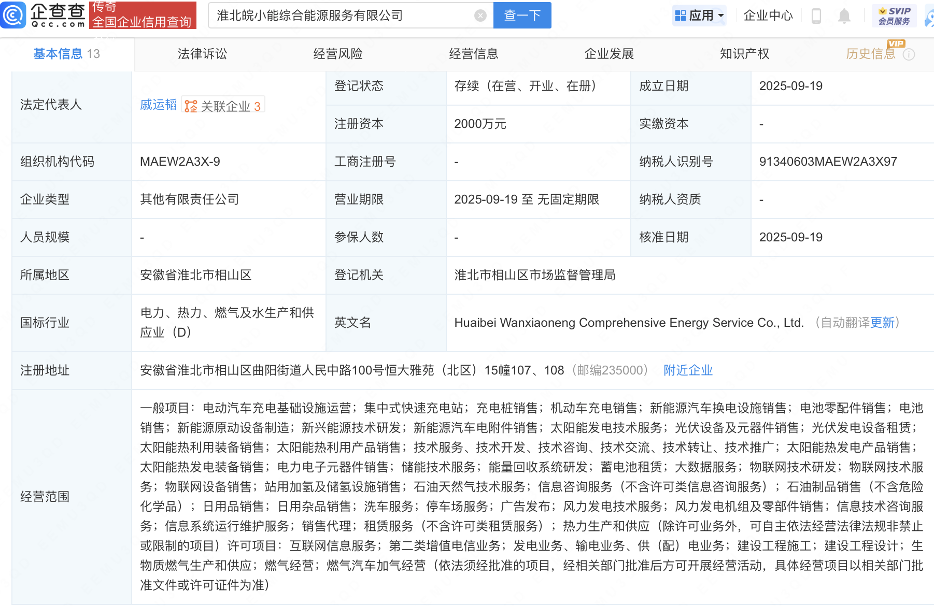
Task: Open legal representative 戚运韬 link
Action: (158, 105)
